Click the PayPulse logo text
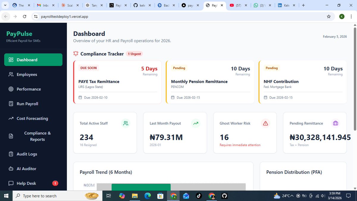 pos(19,34)
